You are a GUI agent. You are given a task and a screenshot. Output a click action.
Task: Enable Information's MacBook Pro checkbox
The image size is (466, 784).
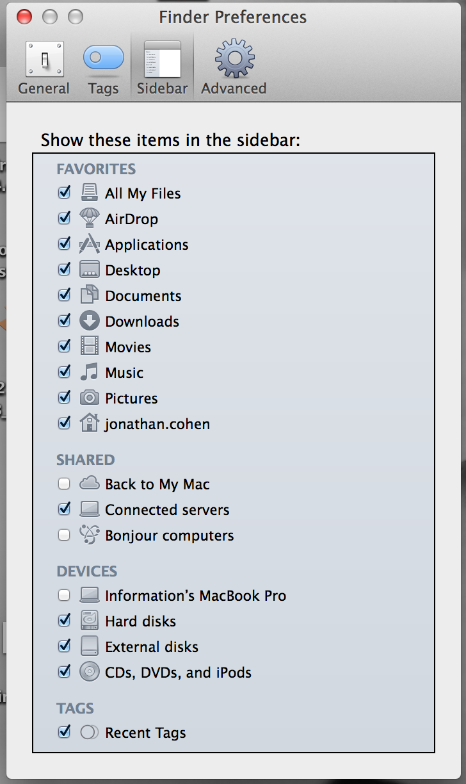(x=64, y=596)
